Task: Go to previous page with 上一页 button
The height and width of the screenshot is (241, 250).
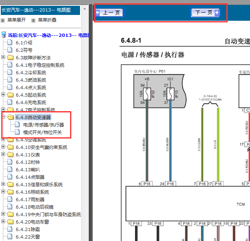Action: [x=109, y=12]
